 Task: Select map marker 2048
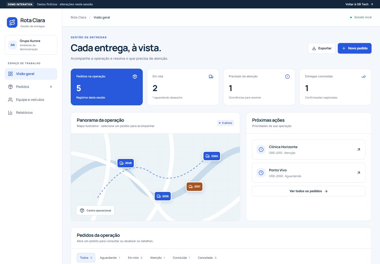coord(126,163)
